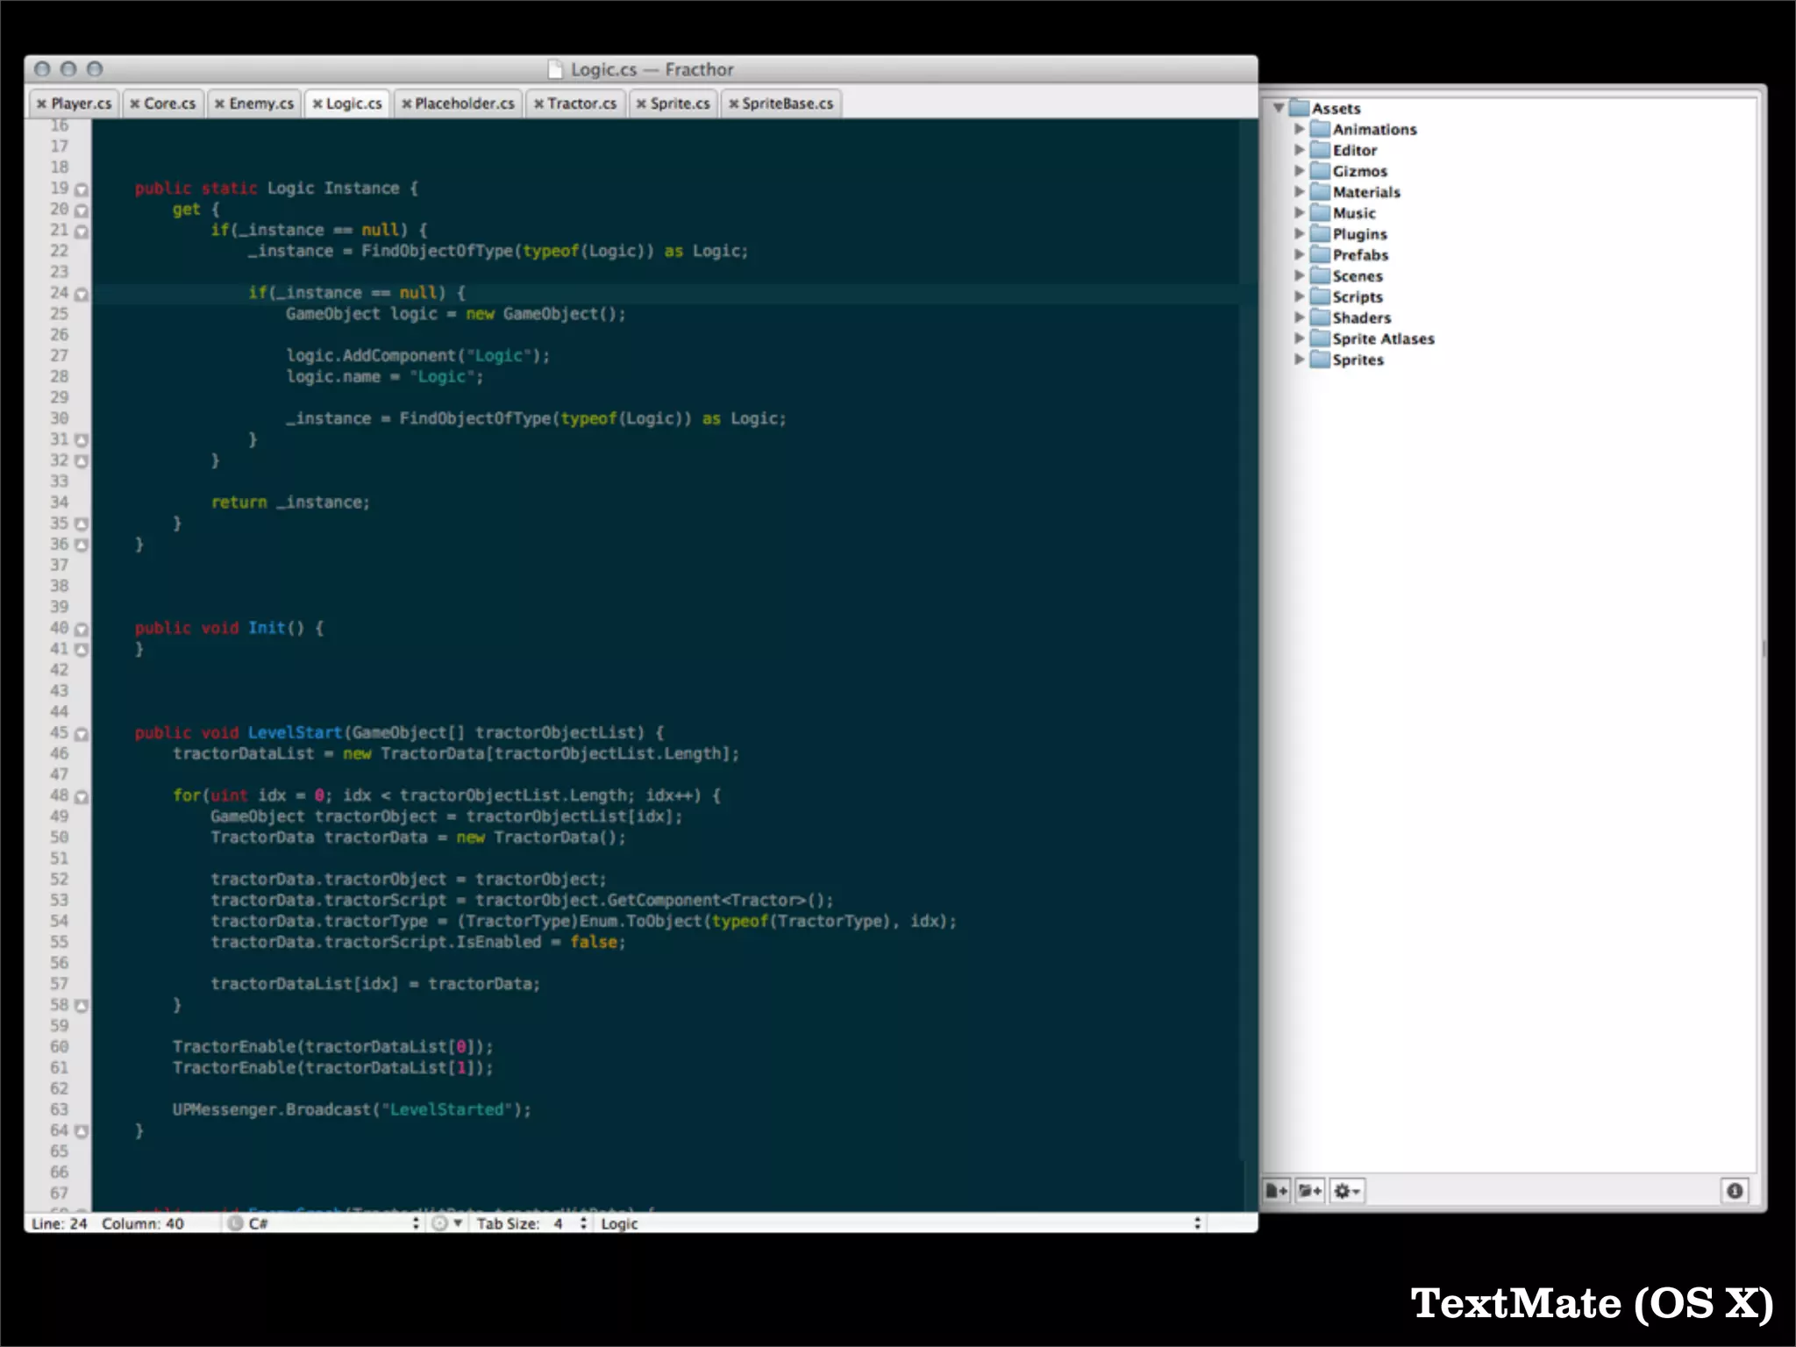Select the Shaders folder name
The width and height of the screenshot is (1796, 1347).
tap(1362, 317)
